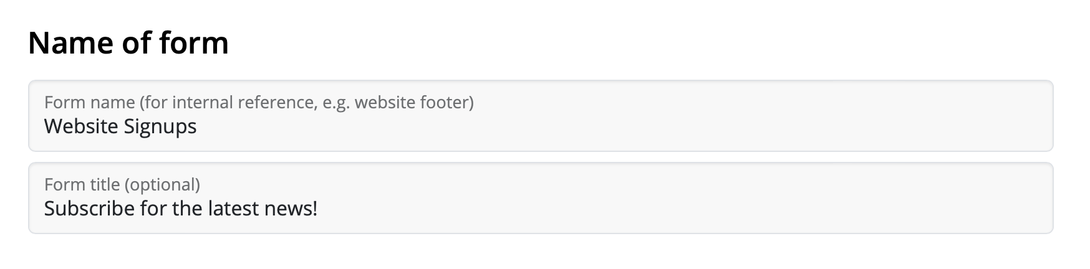Click the Form name input field

point(541,116)
